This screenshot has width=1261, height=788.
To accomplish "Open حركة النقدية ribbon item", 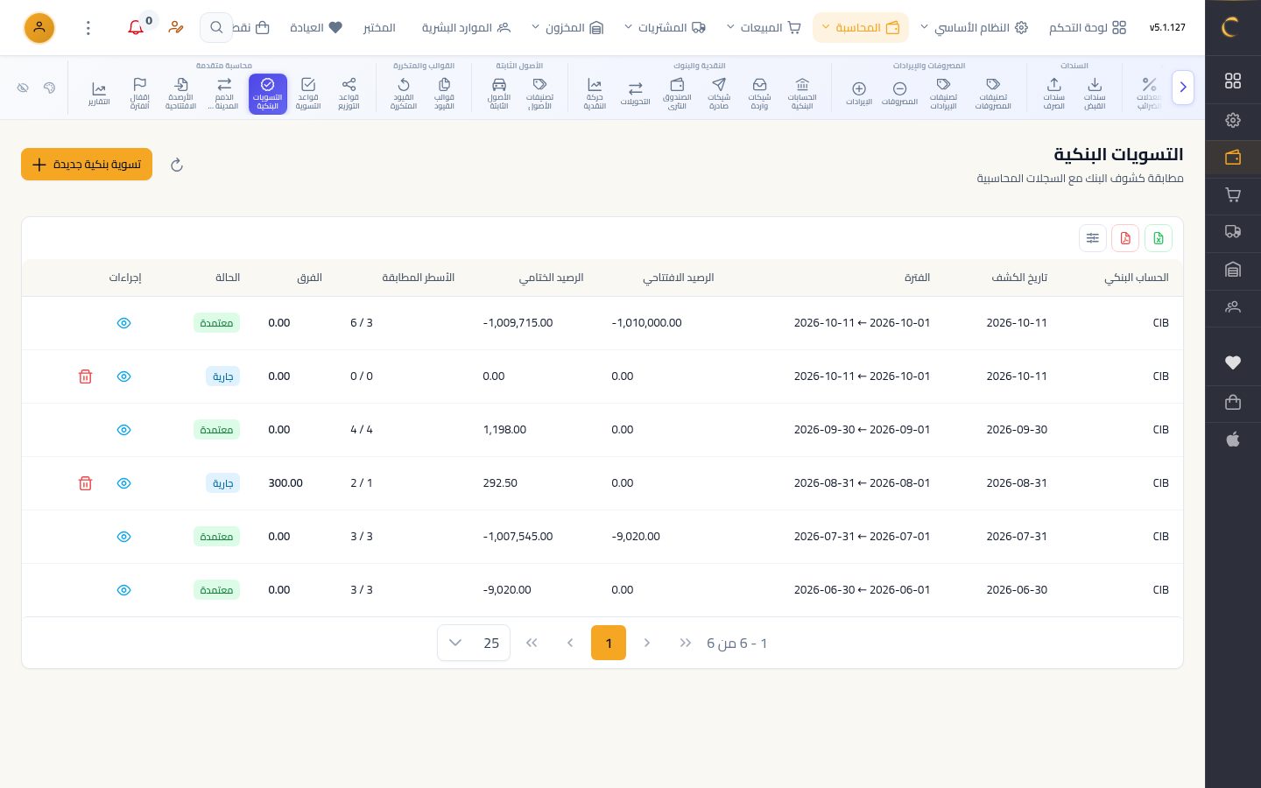I will [x=595, y=94].
